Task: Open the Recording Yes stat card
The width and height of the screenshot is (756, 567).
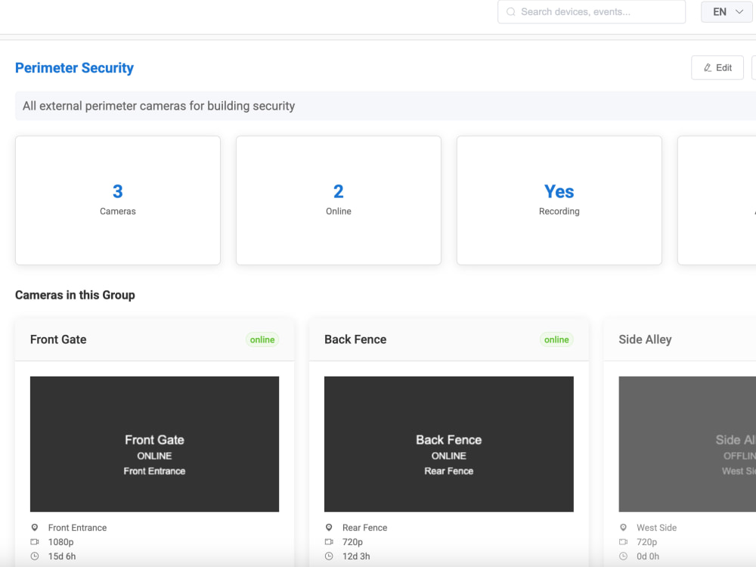Action: coord(559,200)
